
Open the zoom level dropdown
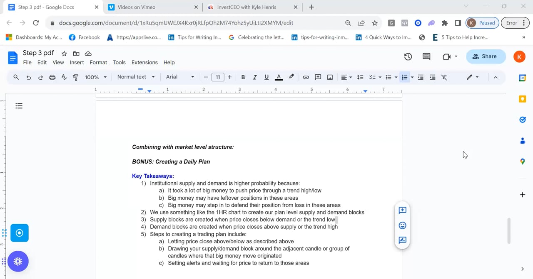coord(95,77)
